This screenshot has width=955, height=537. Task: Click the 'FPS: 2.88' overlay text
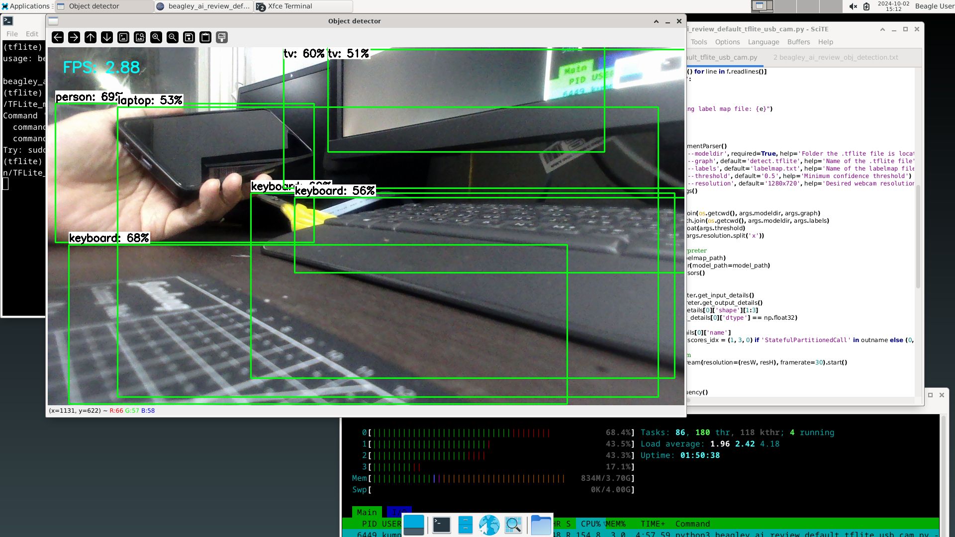(101, 67)
